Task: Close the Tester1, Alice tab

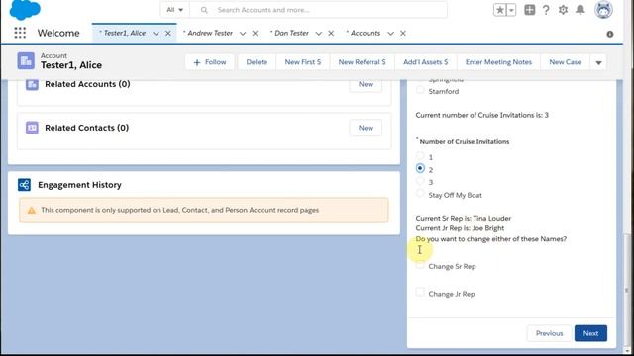Action: (168, 33)
